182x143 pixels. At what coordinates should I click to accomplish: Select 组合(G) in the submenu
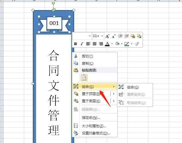tap(133, 87)
